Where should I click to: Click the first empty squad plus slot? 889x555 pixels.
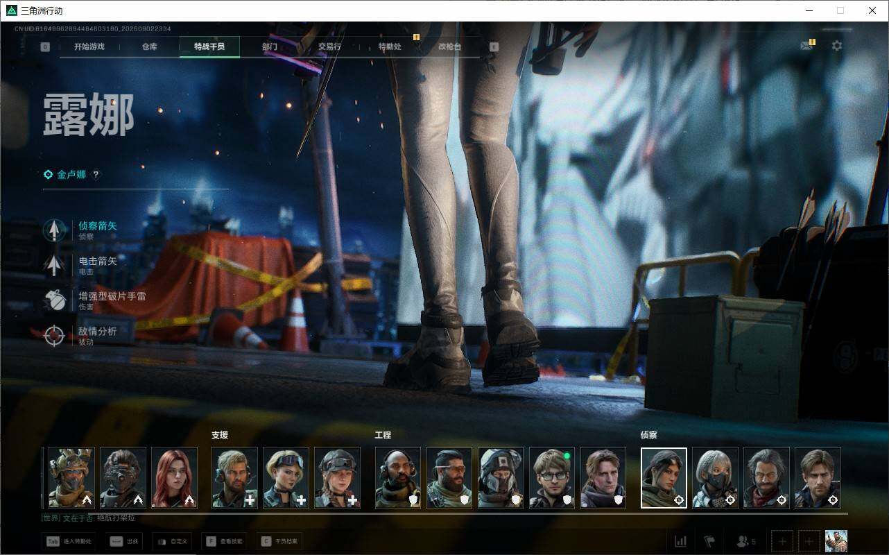pos(782,541)
